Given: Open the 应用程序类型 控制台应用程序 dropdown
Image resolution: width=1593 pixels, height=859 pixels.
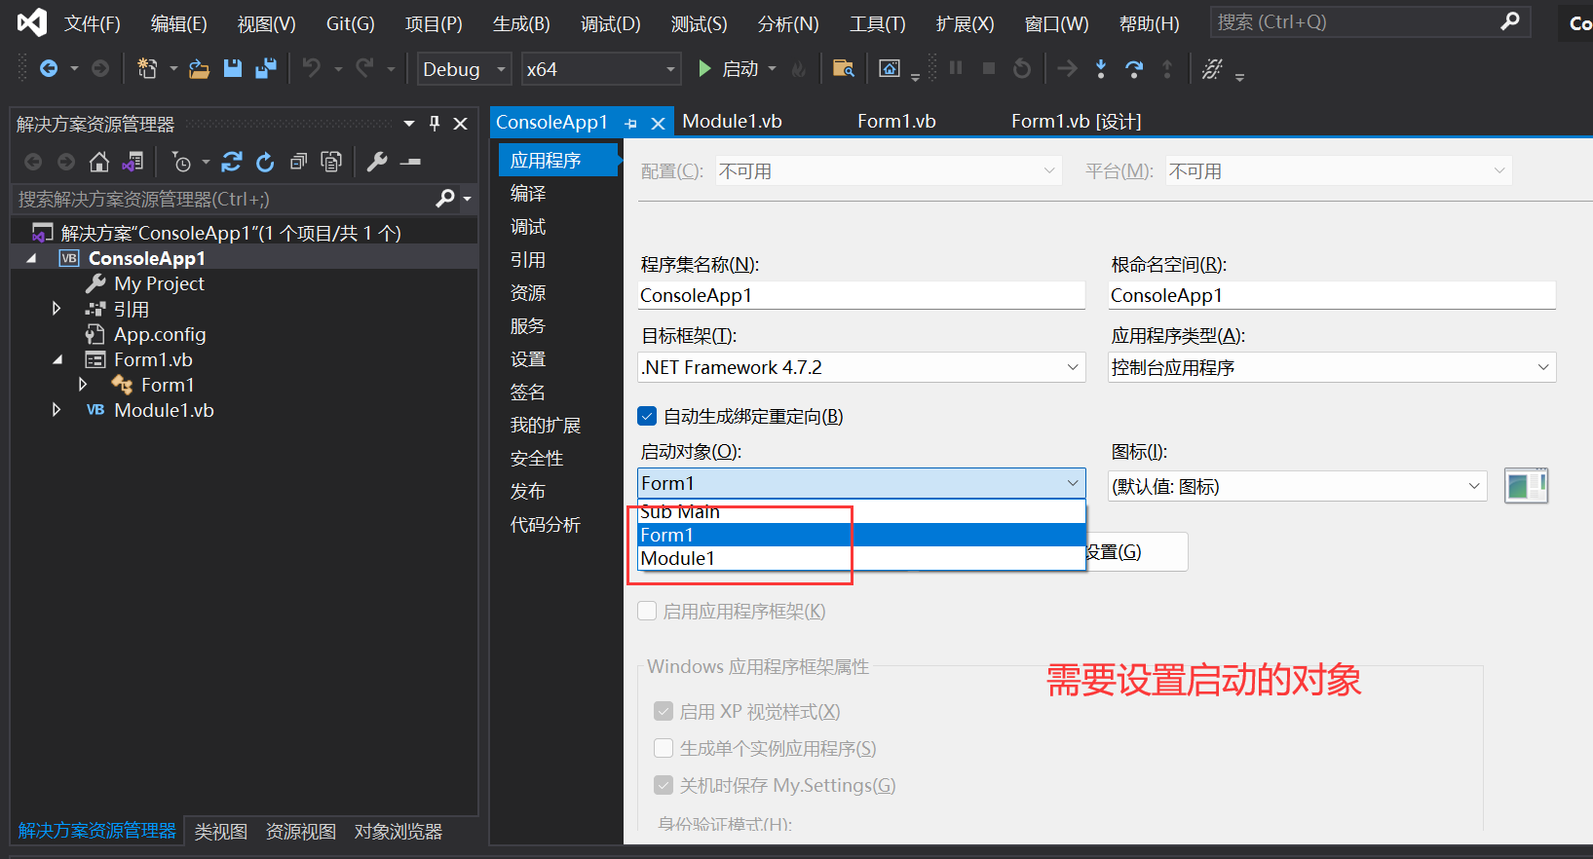Looking at the screenshot, I should pos(1332,367).
